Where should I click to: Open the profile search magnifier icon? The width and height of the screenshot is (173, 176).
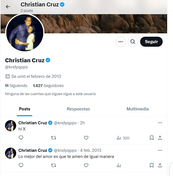[x=133, y=42]
